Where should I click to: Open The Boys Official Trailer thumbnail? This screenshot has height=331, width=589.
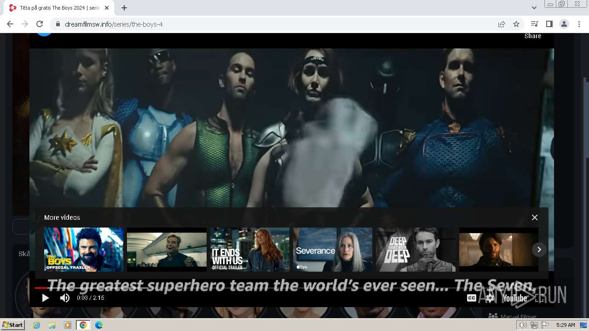point(84,250)
